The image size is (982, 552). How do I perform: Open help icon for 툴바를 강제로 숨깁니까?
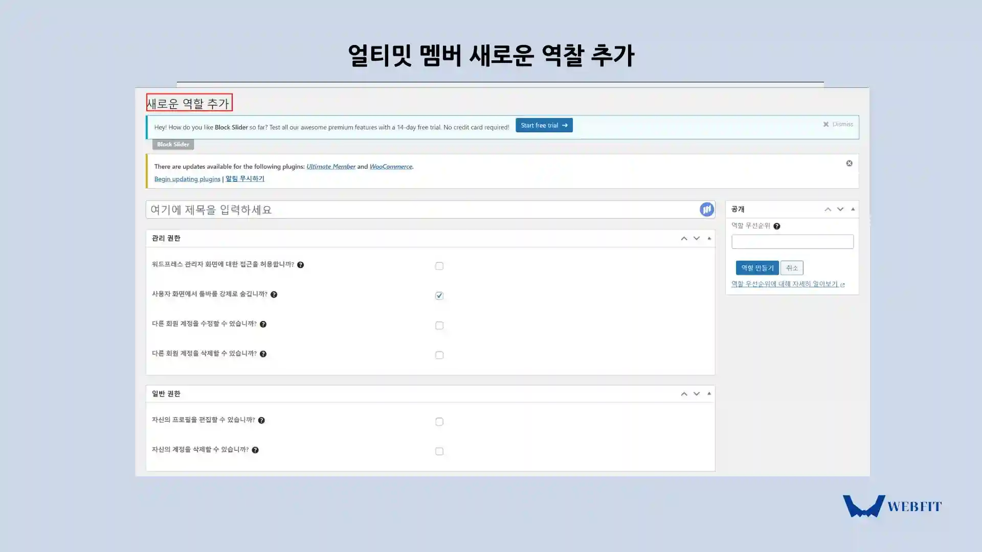tap(274, 294)
